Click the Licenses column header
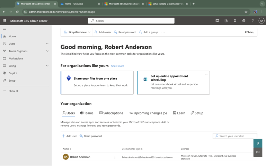The height and width of the screenshot is (166, 266). click(185, 149)
